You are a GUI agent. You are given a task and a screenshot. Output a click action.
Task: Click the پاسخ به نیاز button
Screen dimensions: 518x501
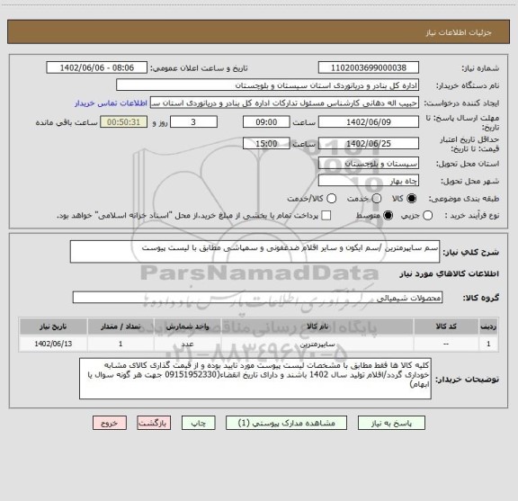(x=391, y=423)
